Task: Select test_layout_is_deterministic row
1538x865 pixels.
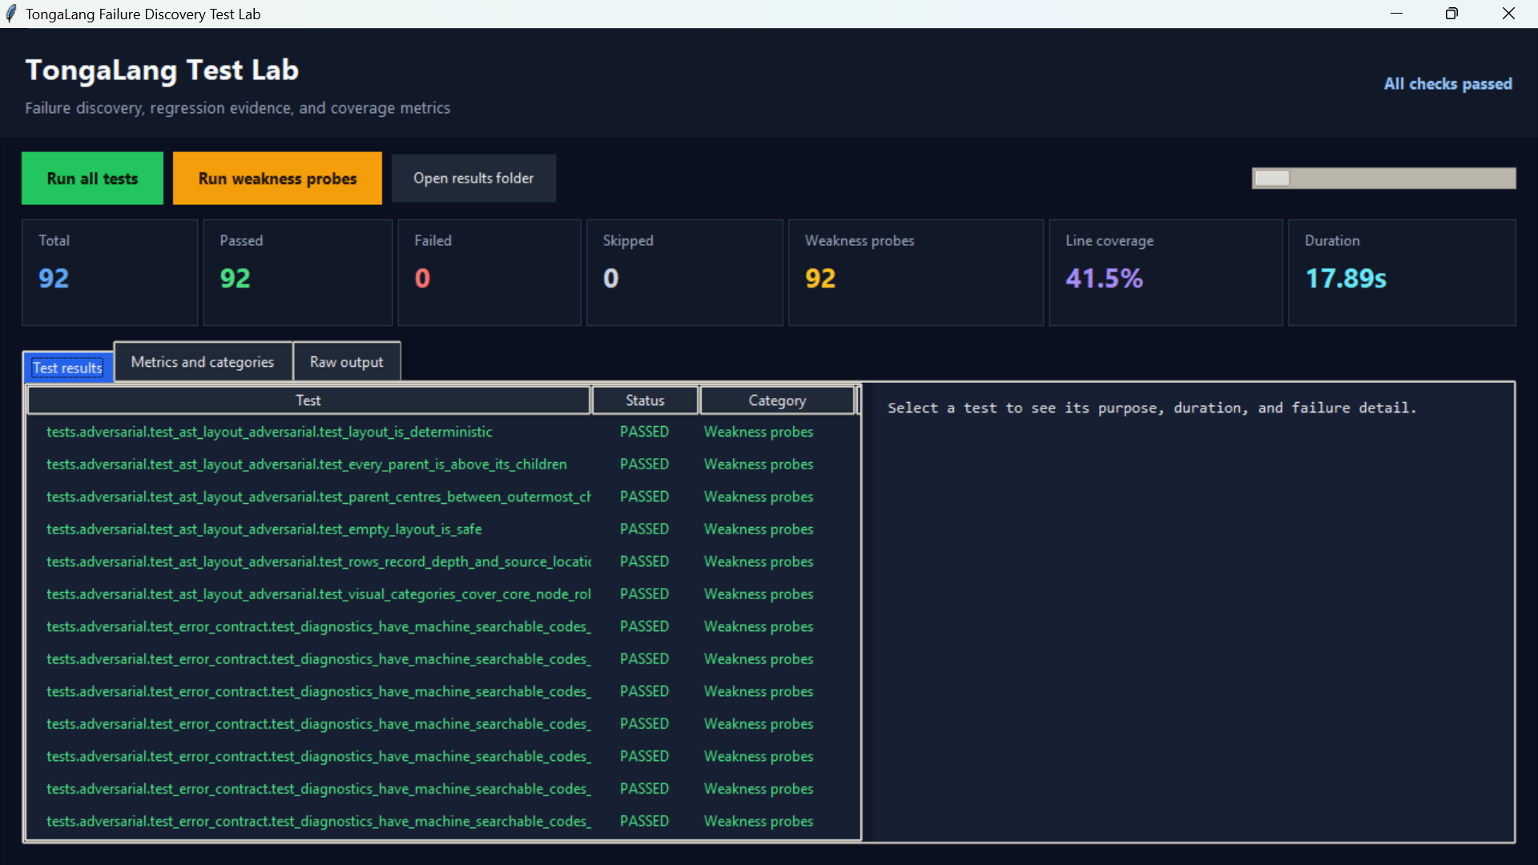Action: click(443, 432)
